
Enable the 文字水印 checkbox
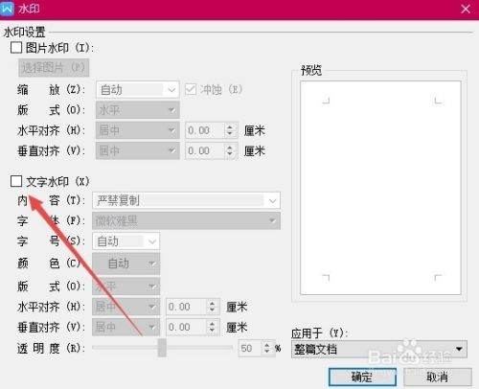point(16,181)
